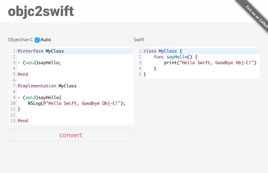
Task: Click the "- (void)sayHello;" declaration line
Action: (40, 63)
